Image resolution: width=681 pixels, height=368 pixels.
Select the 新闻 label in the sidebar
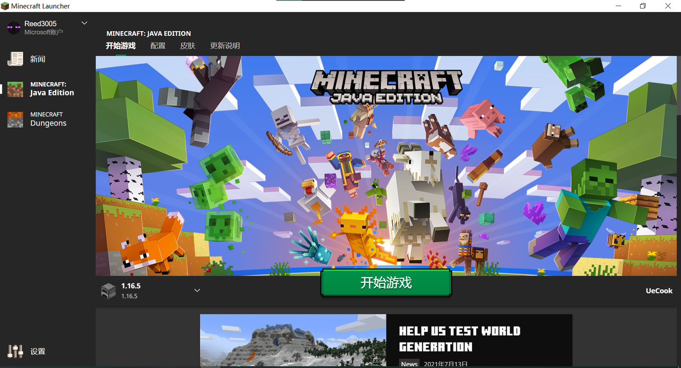tap(38, 59)
